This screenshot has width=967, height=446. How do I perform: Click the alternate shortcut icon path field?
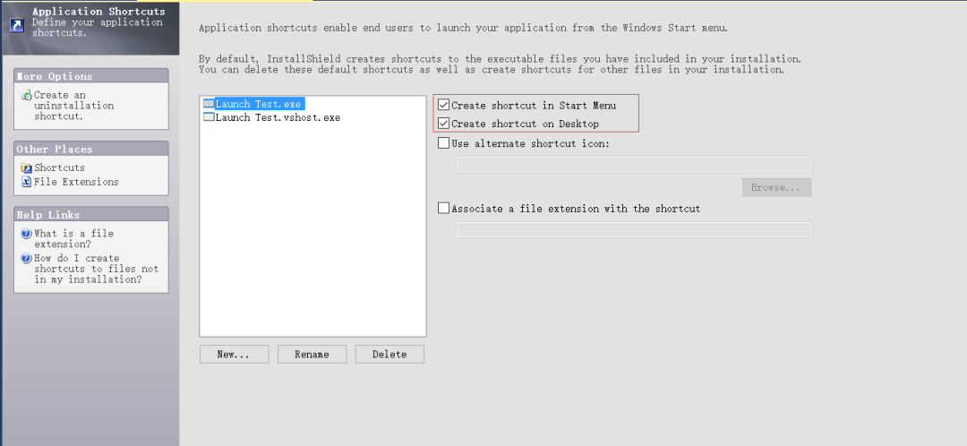tap(634, 165)
